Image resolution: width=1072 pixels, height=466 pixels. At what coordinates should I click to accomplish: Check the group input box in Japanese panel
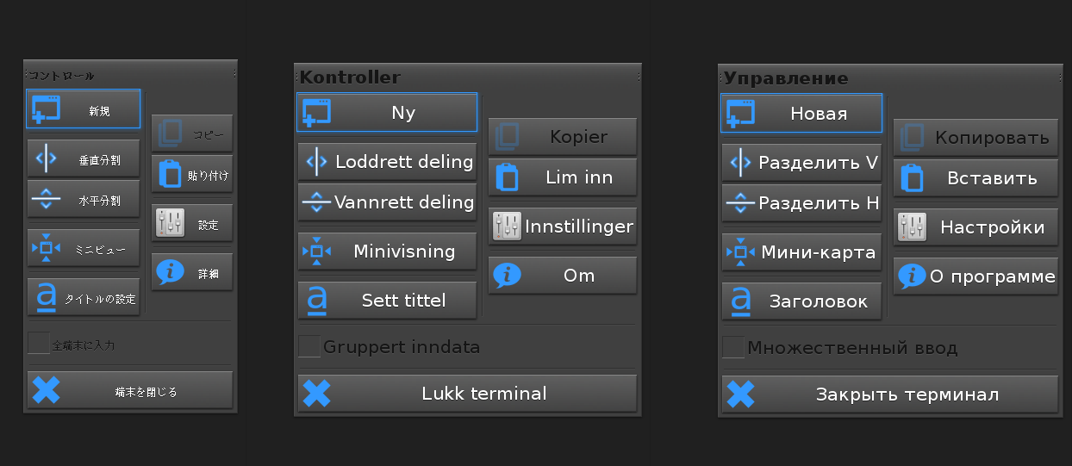tap(39, 343)
